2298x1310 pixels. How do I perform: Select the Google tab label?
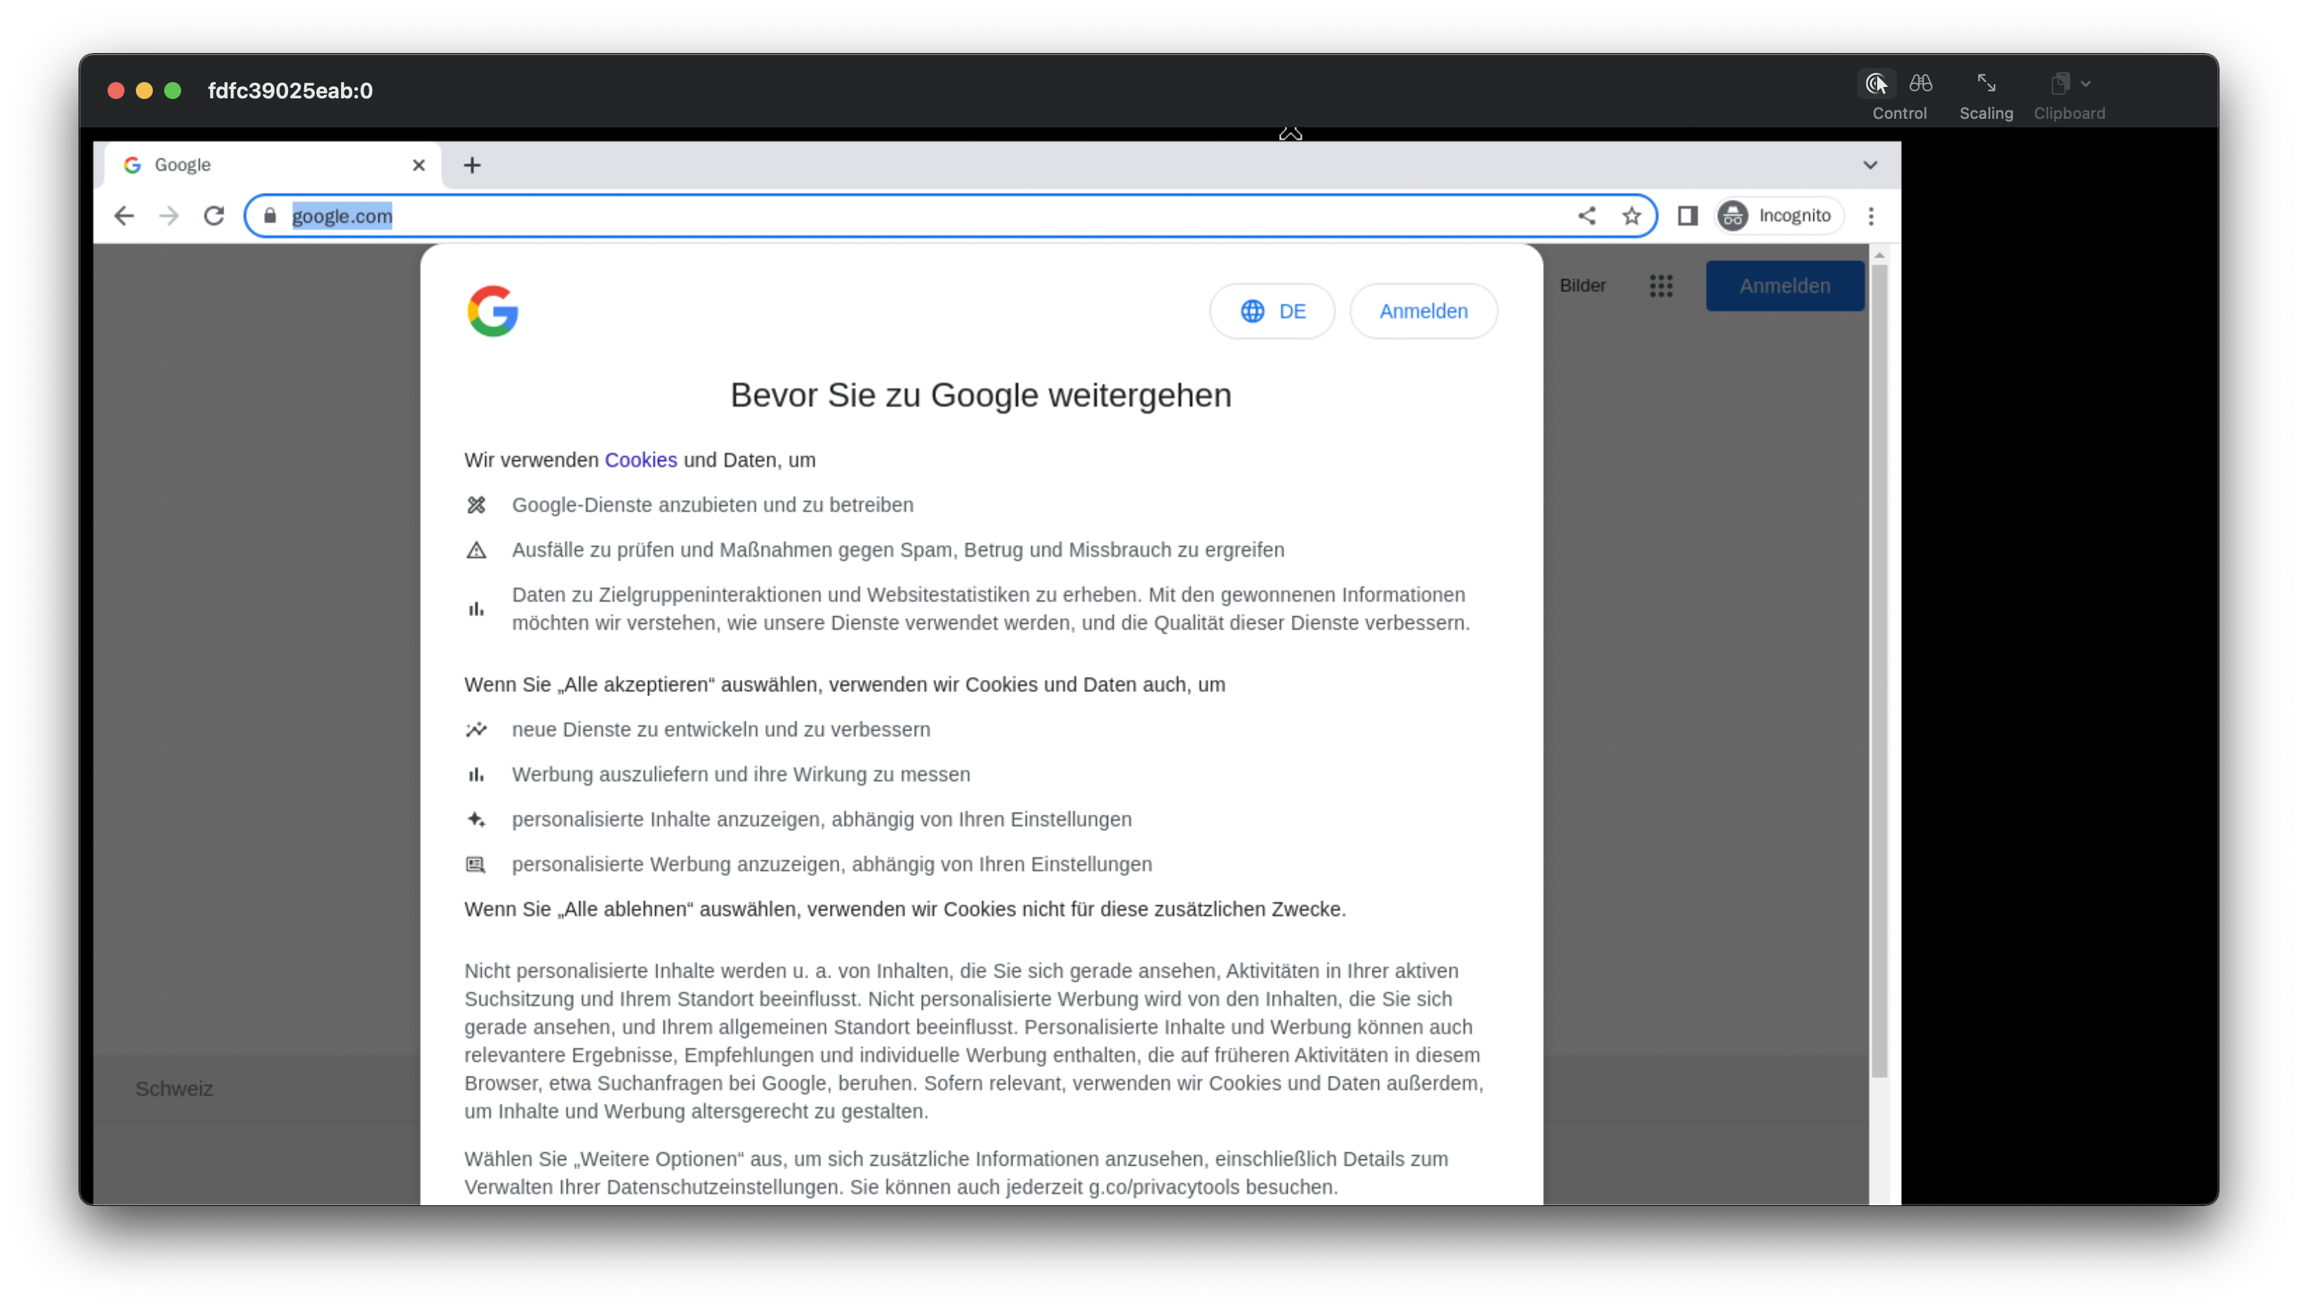pos(183,164)
